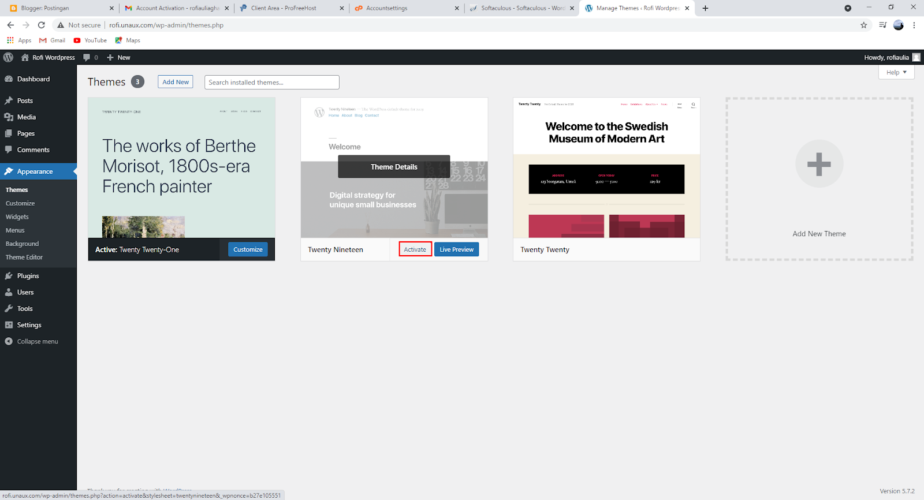
Task: Click the WordPress logo in admin bar
Action: [x=8, y=57]
